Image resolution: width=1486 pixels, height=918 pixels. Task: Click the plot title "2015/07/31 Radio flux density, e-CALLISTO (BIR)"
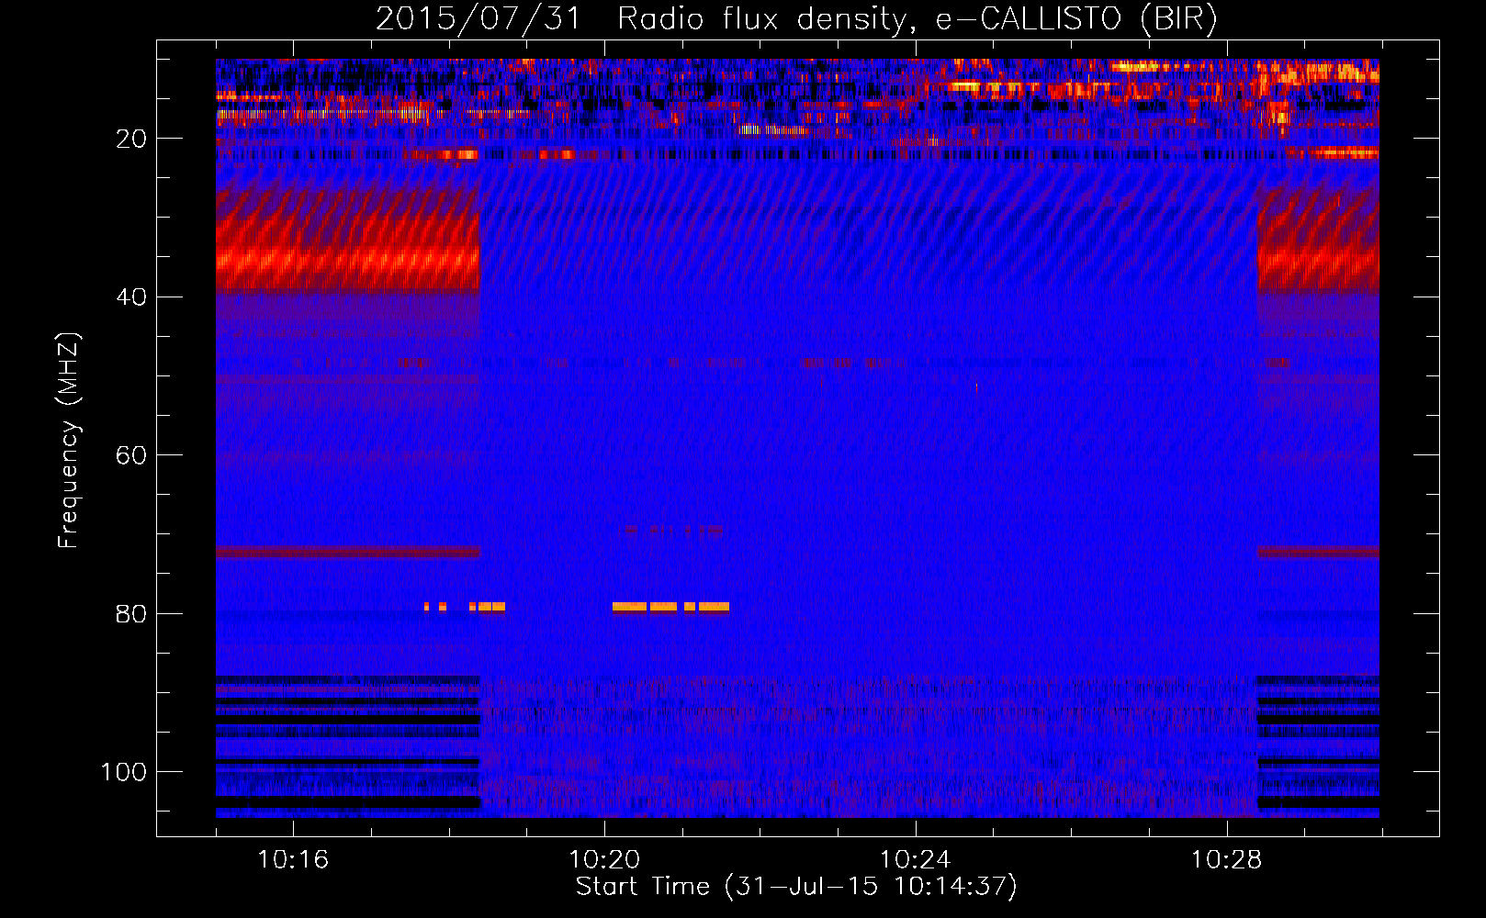[x=796, y=19]
